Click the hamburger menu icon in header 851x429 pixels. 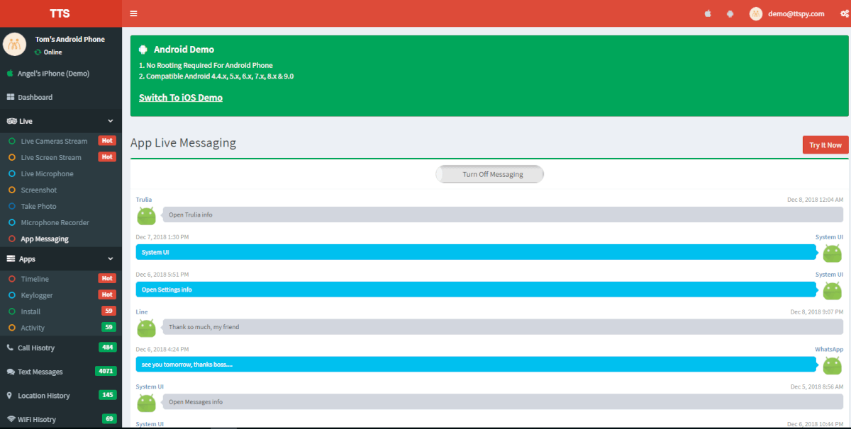pos(133,13)
